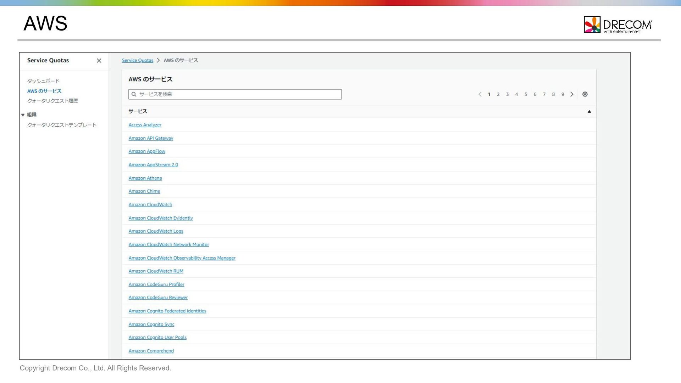Open クォータリクエストテンプレート
Screen dimensions: 681x383
(62, 125)
